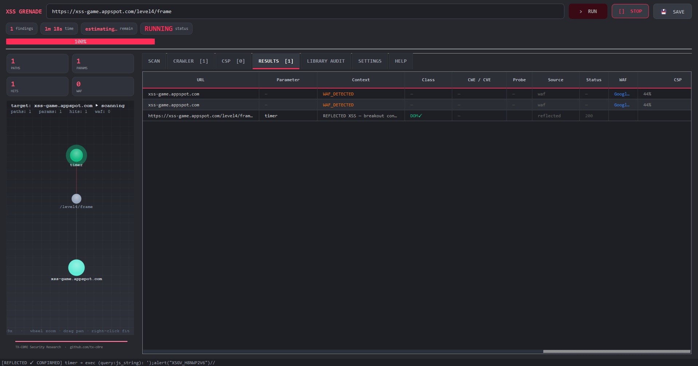Click the WAF counter card

coord(103,86)
